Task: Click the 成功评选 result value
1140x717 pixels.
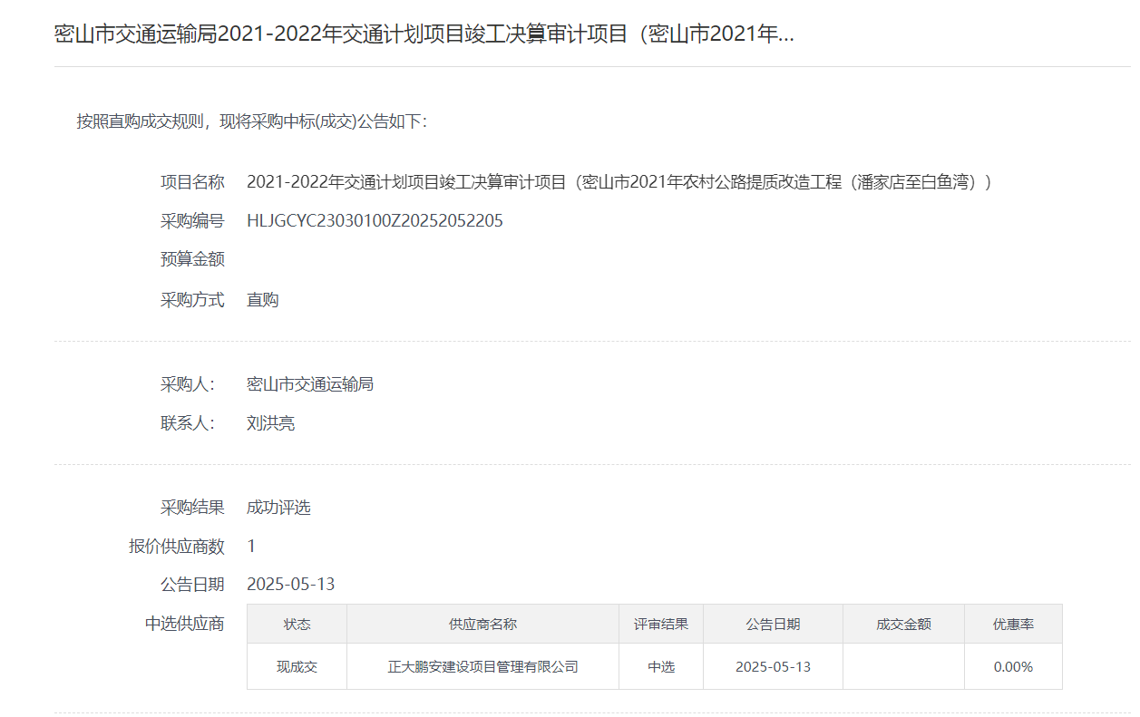Action: (x=278, y=508)
